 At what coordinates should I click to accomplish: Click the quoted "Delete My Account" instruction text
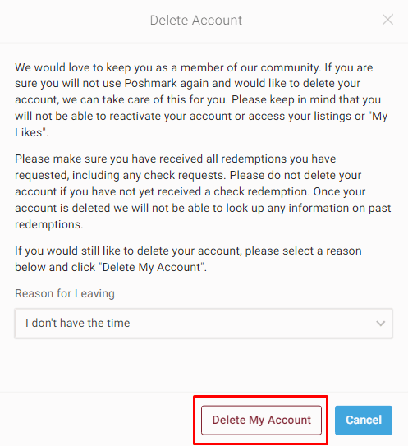pyautogui.click(x=152, y=268)
